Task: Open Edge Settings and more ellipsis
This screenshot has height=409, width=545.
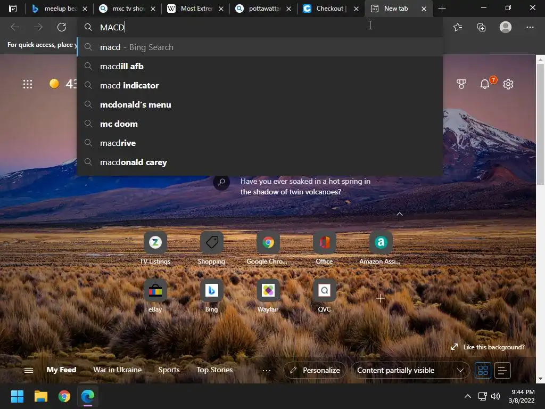Action: coord(530,27)
